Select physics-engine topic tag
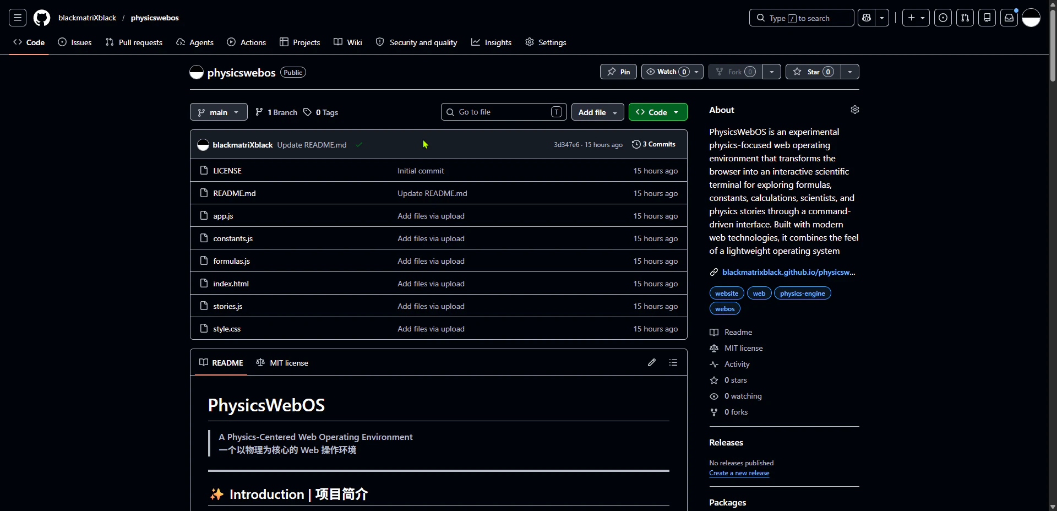1057x511 pixels. (803, 293)
